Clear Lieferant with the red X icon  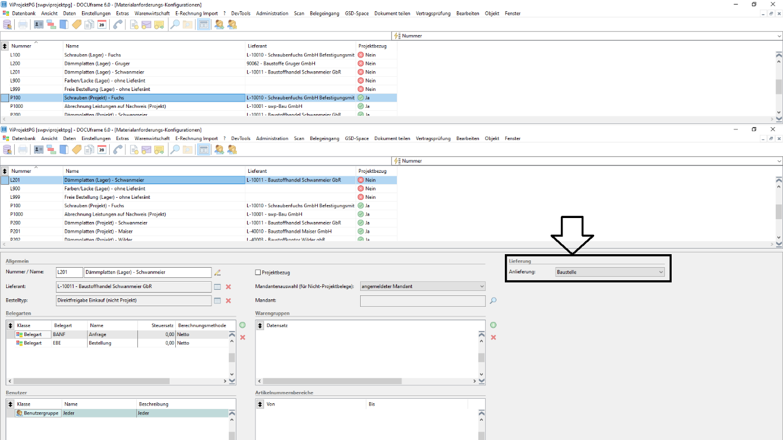pos(228,286)
